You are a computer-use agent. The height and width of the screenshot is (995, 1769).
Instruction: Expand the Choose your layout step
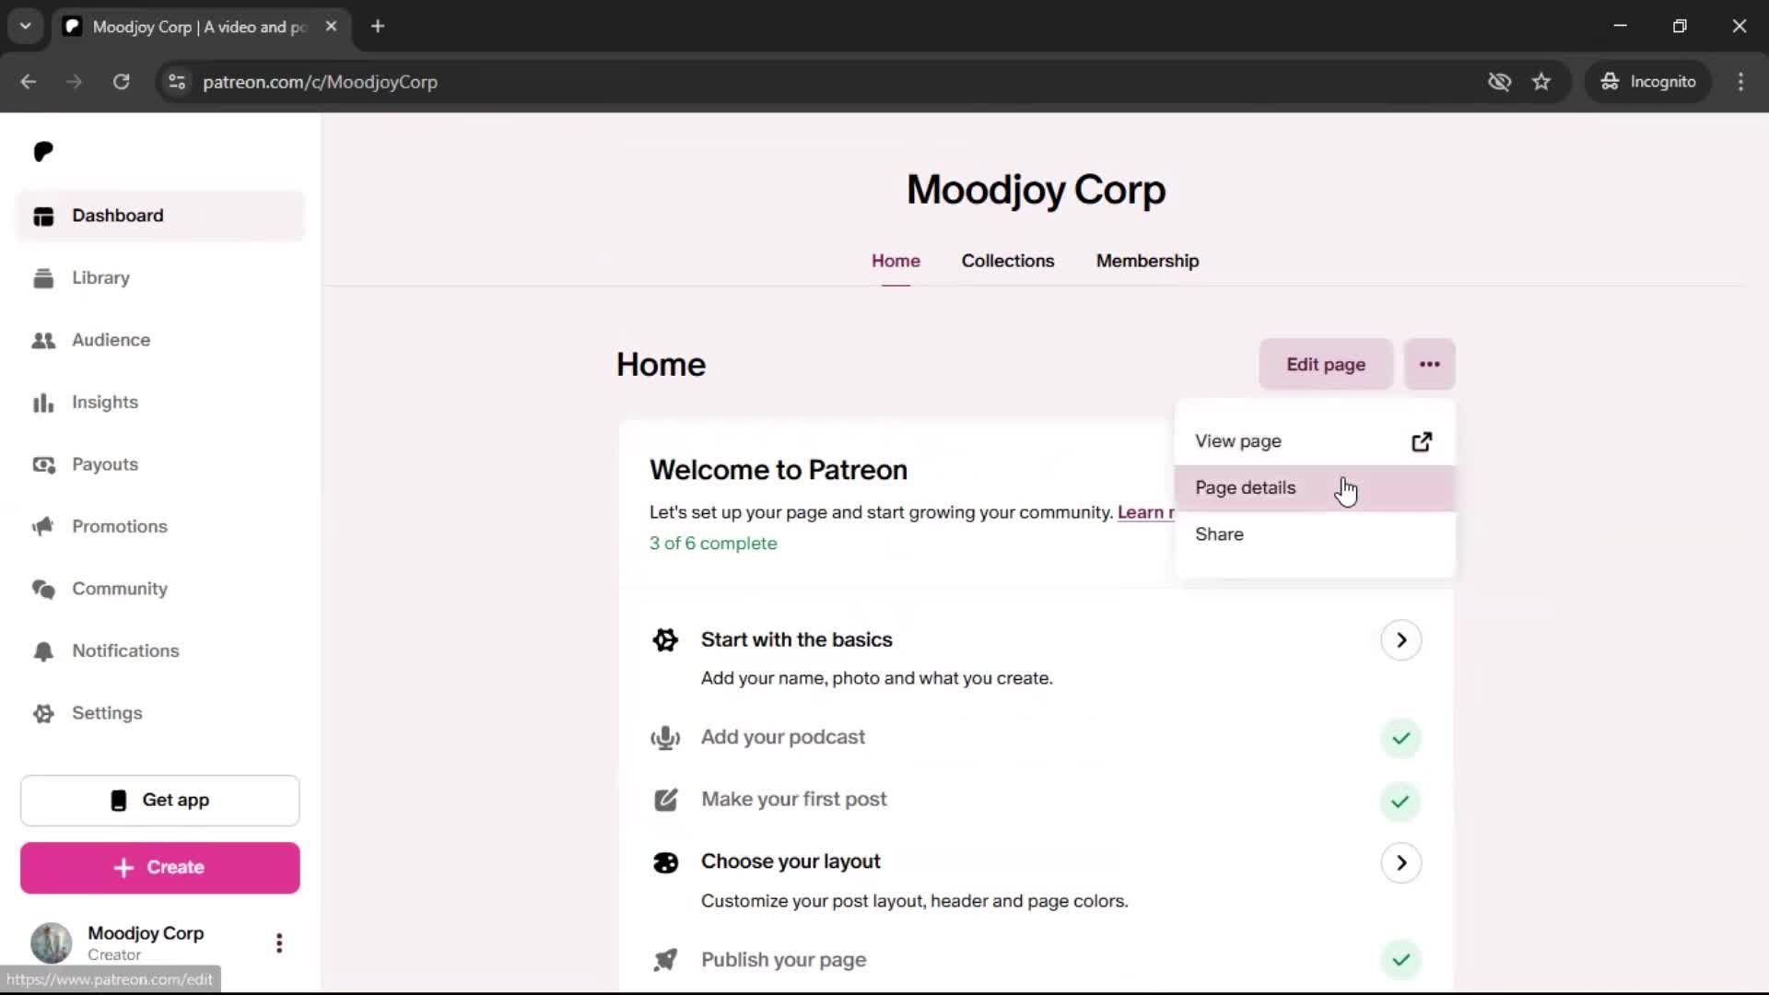(x=1401, y=863)
